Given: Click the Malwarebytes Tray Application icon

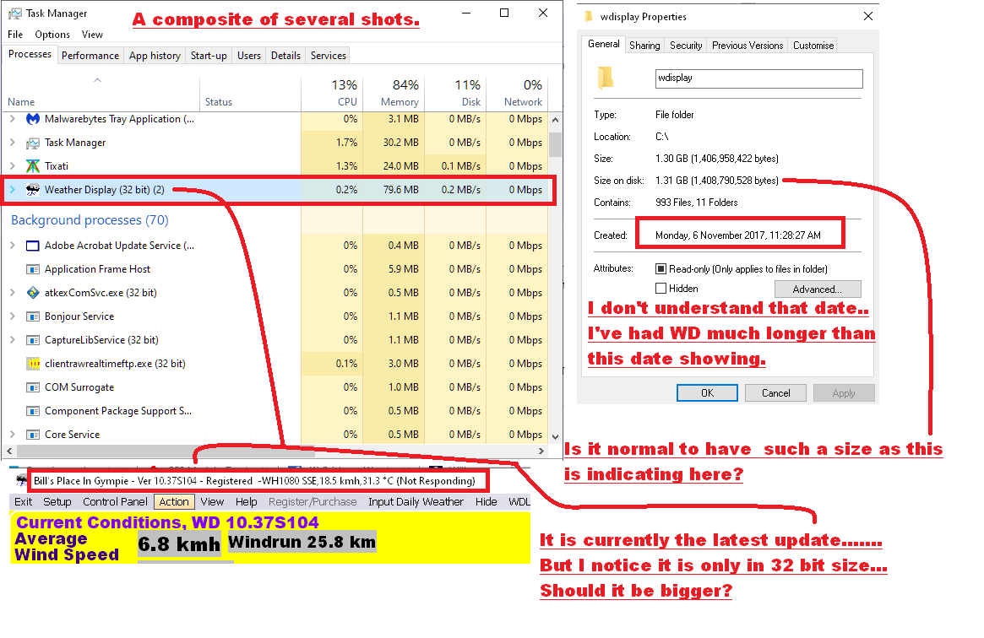Looking at the screenshot, I should coord(33,119).
